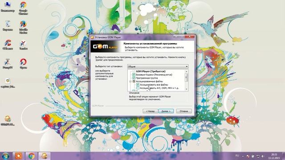Select the GOM Player (Required) component row

151,71
